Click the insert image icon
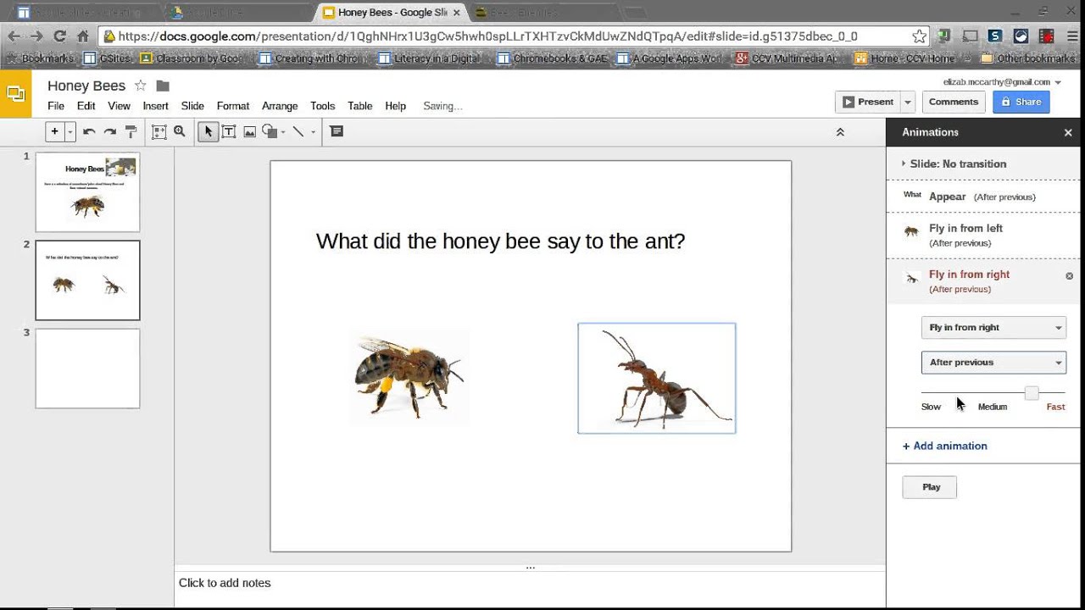Image resolution: width=1085 pixels, height=610 pixels. [x=249, y=131]
